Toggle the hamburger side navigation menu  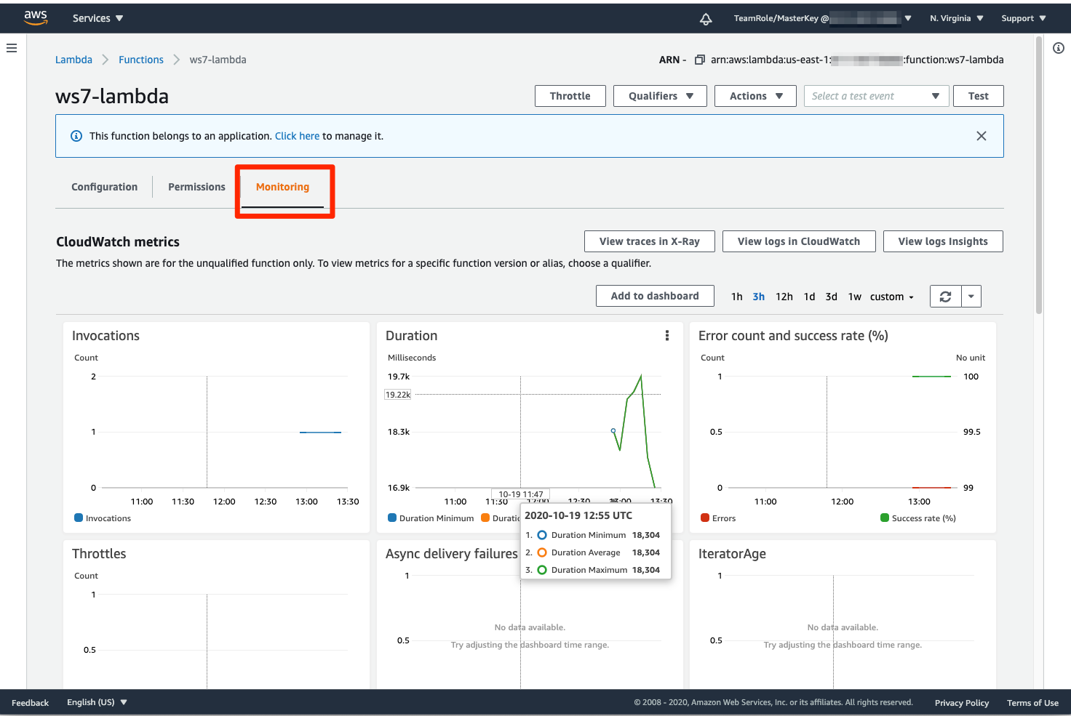12,48
